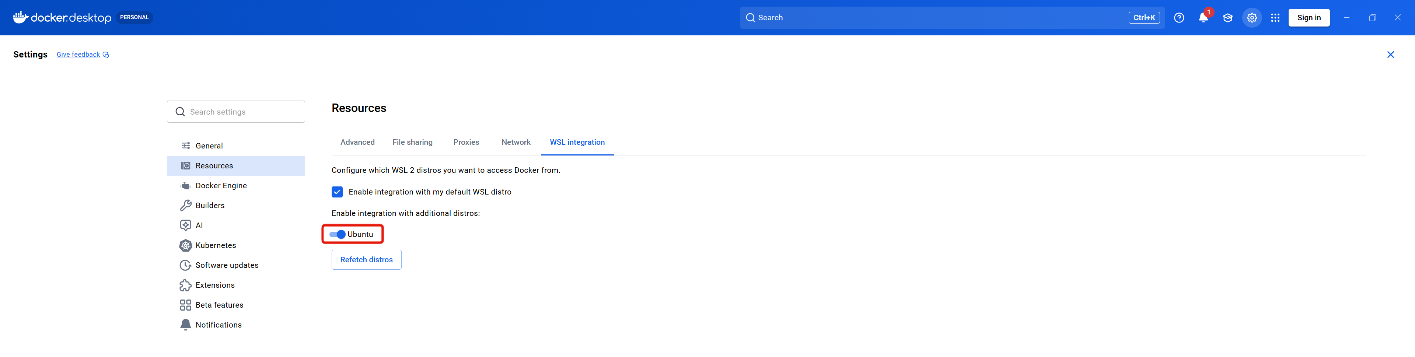Open Builders settings section
Image resolution: width=1415 pixels, height=357 pixels.
point(210,206)
